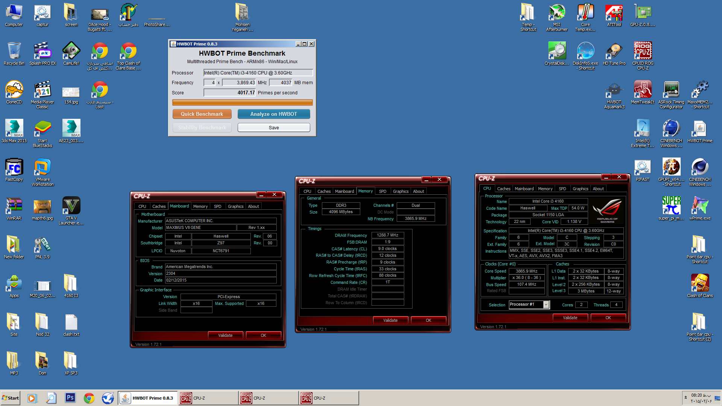The image size is (722, 406).
Task: Click the Score field showing 4017.17
Action: [230, 92]
